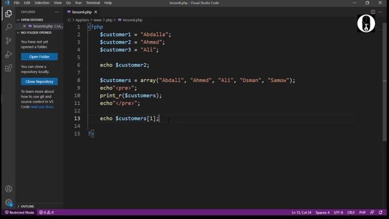The image size is (389, 219).
Task: Click CRLF line ending selector
Action: [351, 212]
